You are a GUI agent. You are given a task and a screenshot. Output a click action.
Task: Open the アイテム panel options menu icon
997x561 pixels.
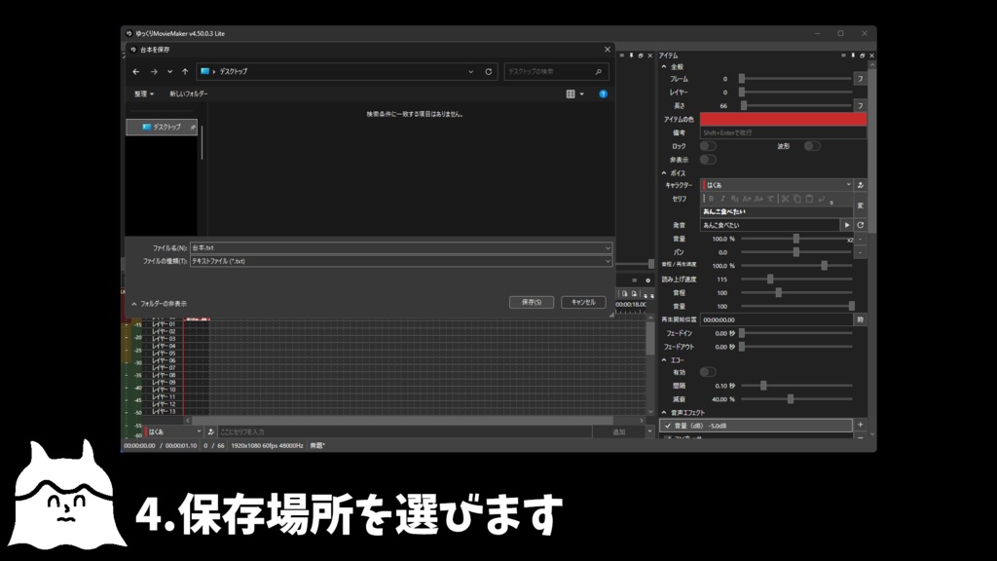(x=844, y=56)
